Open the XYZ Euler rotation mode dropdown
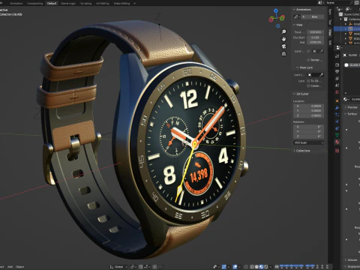 [x=309, y=142]
